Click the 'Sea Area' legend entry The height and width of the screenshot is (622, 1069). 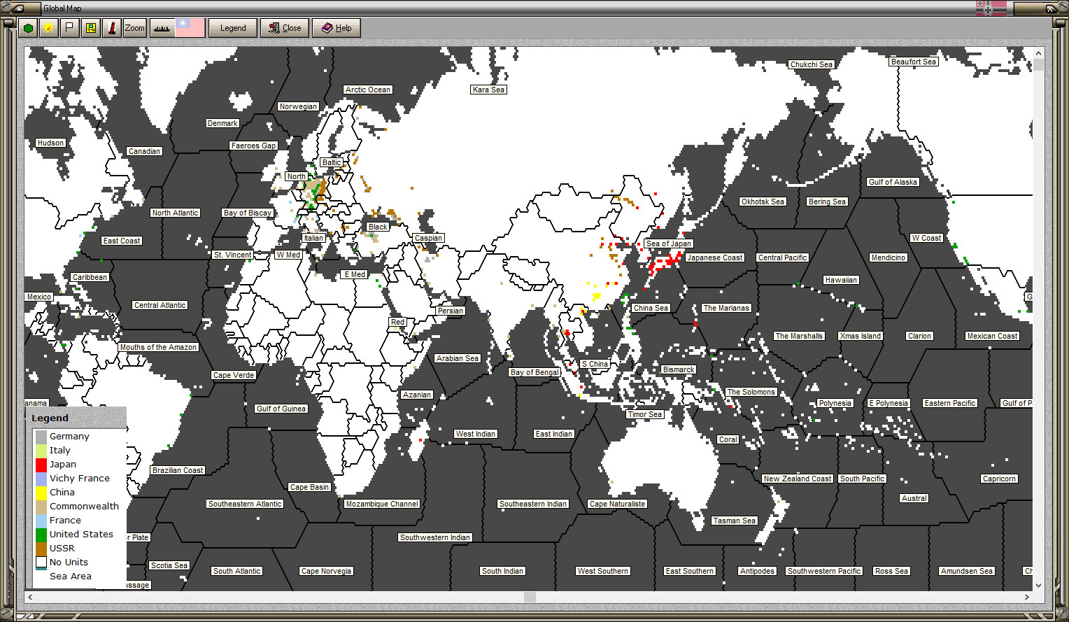[x=71, y=576]
